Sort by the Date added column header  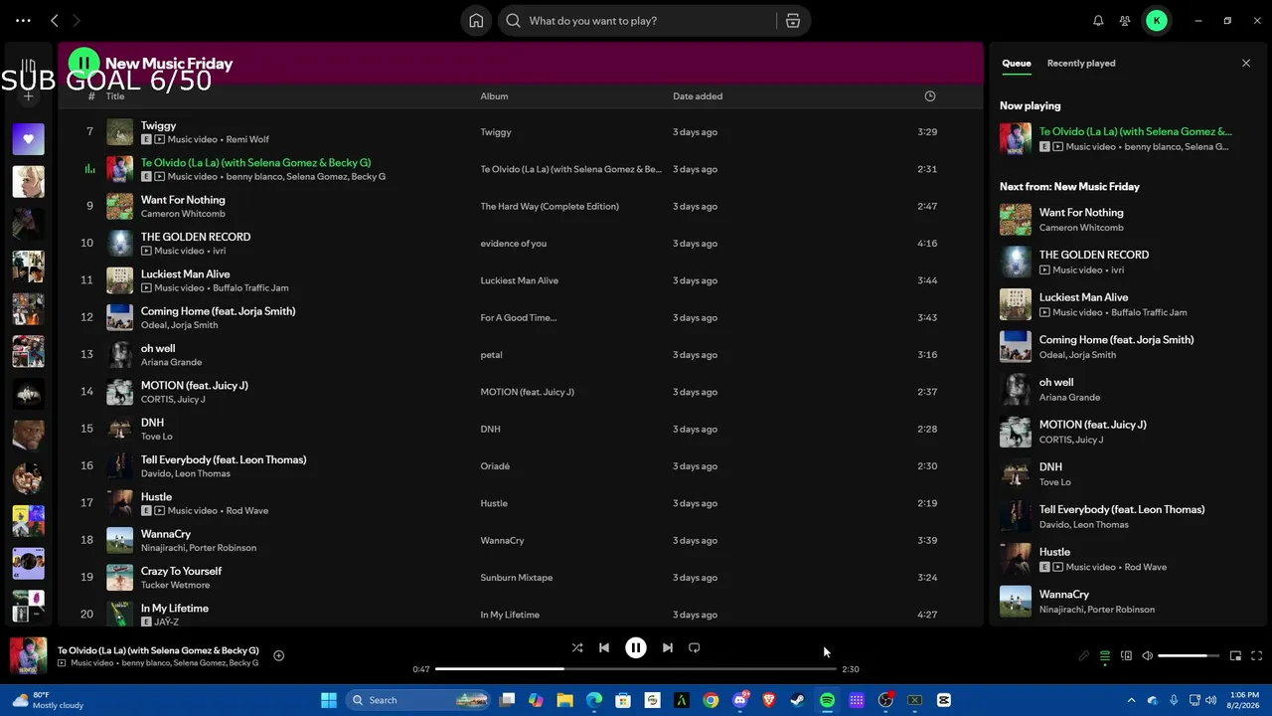tap(698, 96)
